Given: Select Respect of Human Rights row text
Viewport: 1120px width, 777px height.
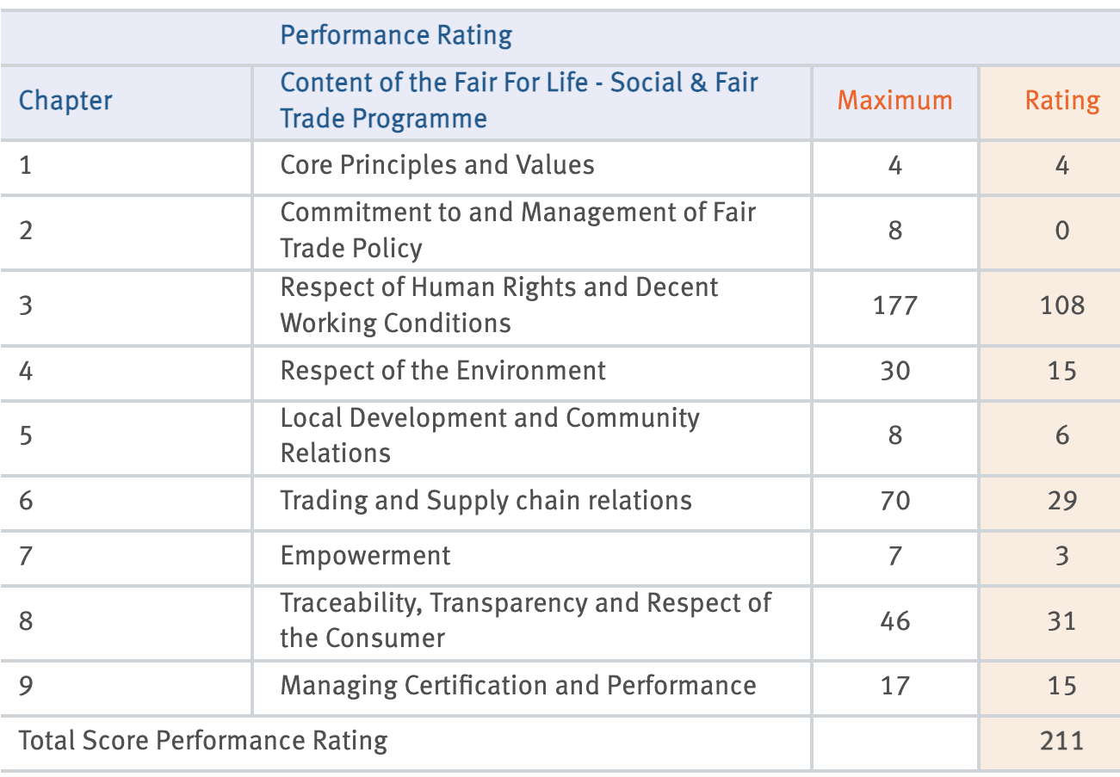Looking at the screenshot, I should [498, 305].
